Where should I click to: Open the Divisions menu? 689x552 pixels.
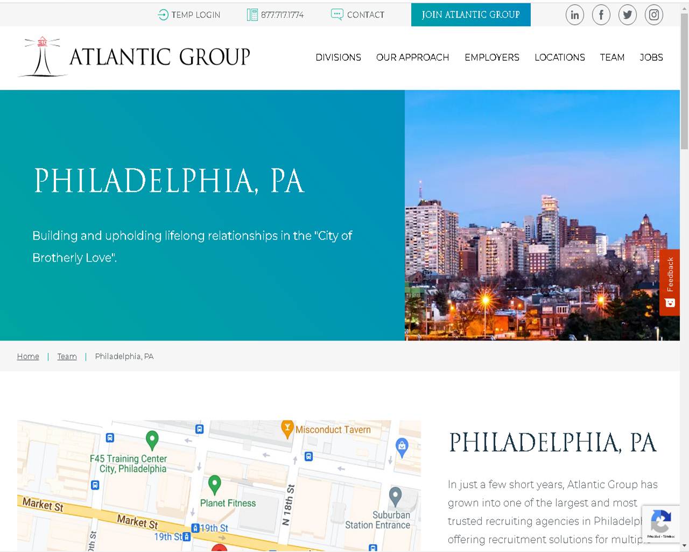(x=339, y=57)
